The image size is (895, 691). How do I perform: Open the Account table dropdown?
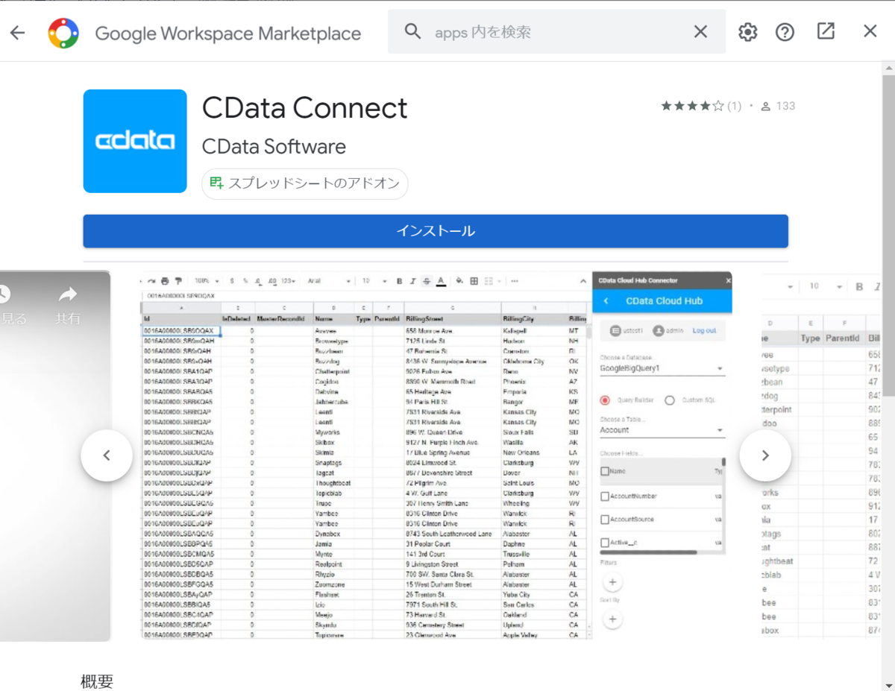pos(662,430)
